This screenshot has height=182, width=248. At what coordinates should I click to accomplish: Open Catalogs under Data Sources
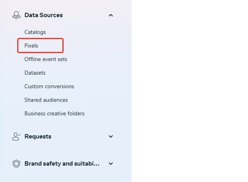coord(35,32)
